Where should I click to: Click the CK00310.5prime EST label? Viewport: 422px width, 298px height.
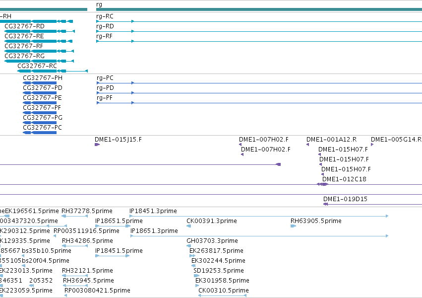224,291
